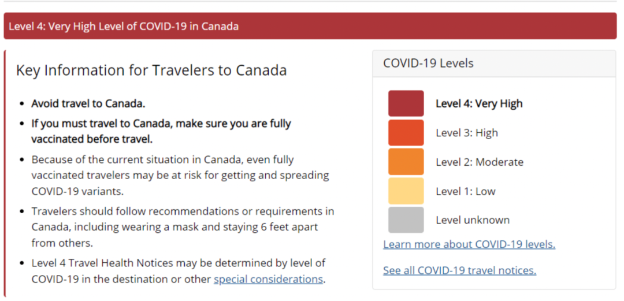Select the orange Level 2 Moderate swatch

pos(406,162)
